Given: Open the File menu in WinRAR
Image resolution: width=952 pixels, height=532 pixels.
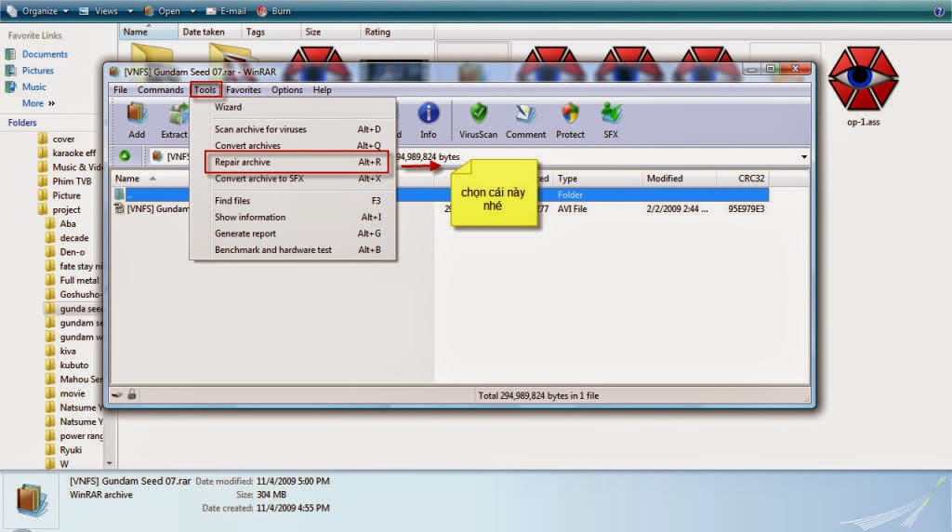Looking at the screenshot, I should (120, 90).
